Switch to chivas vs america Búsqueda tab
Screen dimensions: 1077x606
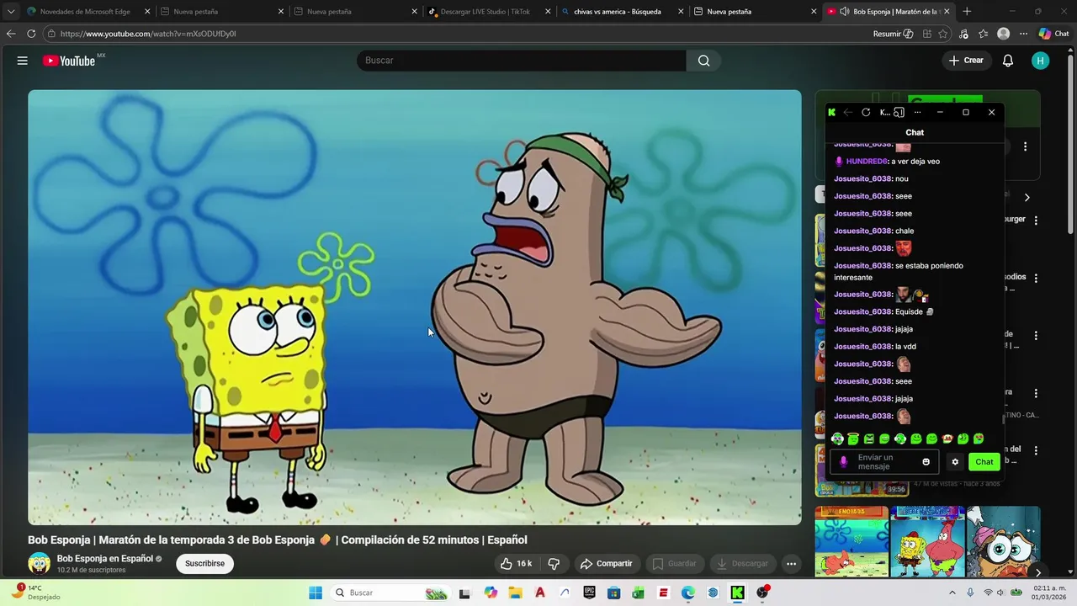click(x=617, y=12)
